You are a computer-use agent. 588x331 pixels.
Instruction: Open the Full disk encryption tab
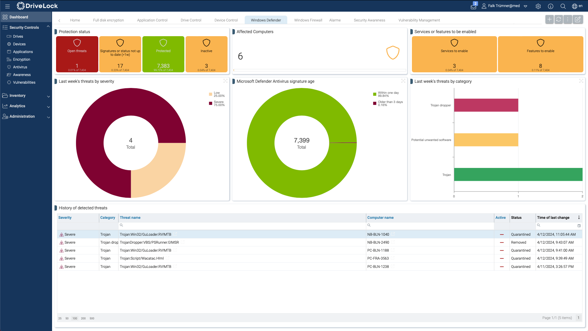[x=108, y=20]
